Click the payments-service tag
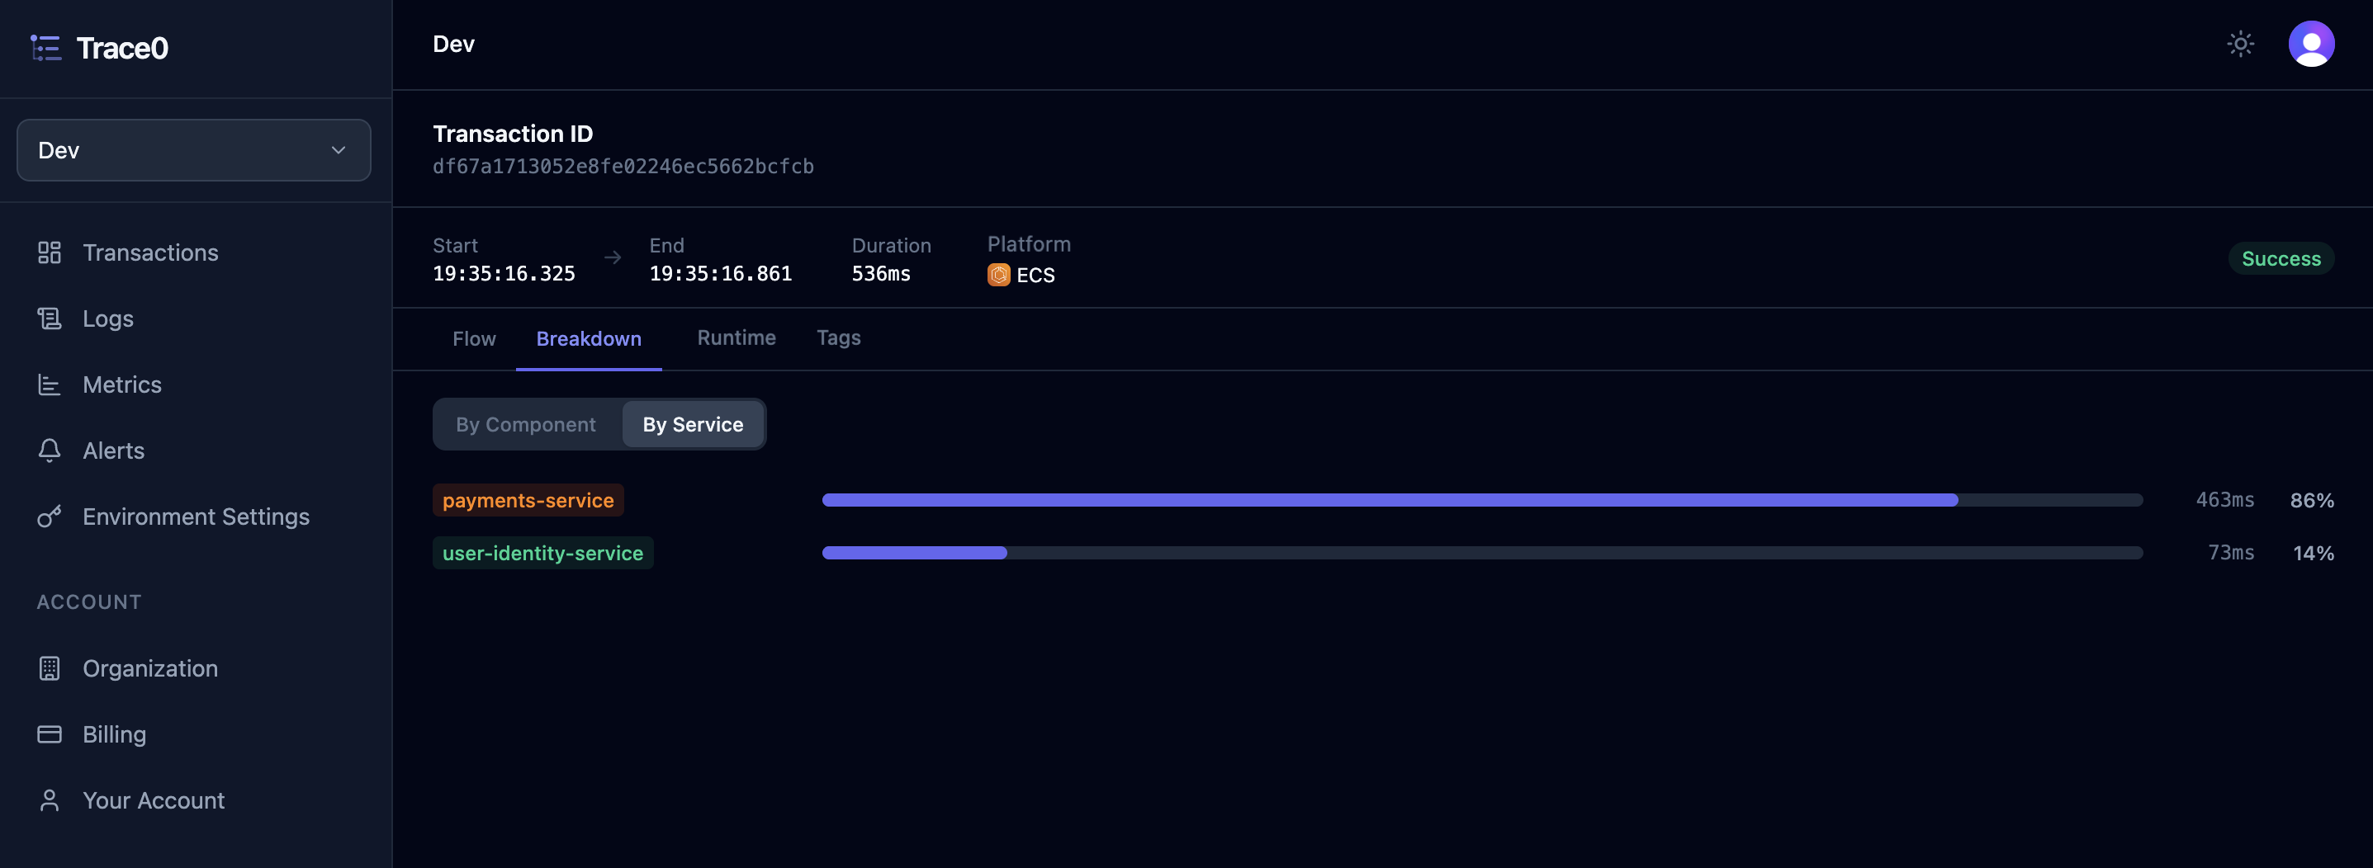Screen dimensions: 2373x868 coord(528,500)
